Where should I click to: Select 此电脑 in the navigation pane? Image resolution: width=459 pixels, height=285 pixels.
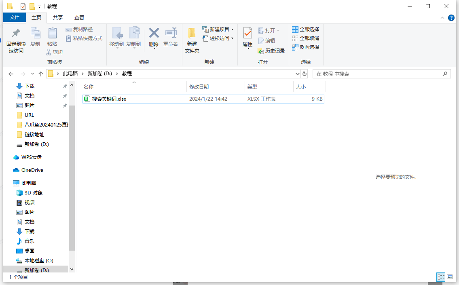[x=28, y=183]
